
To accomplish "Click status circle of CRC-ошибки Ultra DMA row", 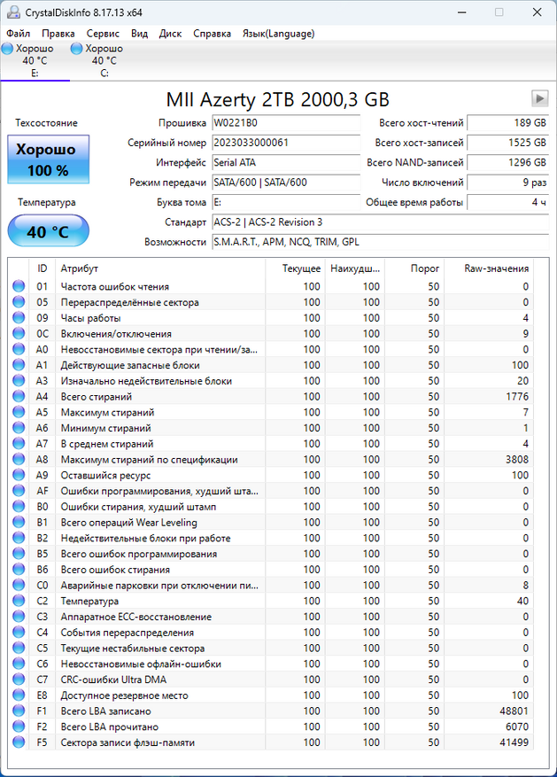I will point(19,680).
